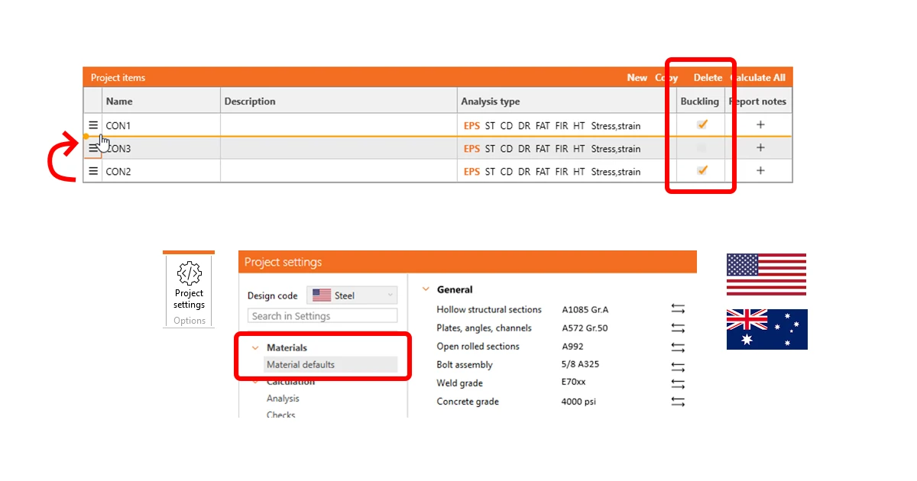The width and height of the screenshot is (917, 481).
Task: Toggle Buckling checkbox for CON2
Action: pos(702,171)
